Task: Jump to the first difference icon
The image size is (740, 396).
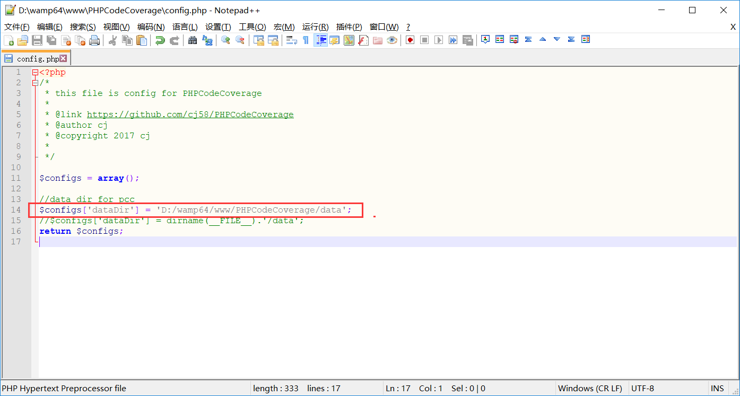Action: tap(528, 39)
